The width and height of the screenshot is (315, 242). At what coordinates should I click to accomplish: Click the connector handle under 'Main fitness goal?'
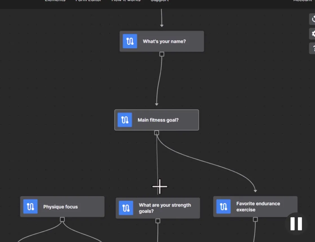coord(157,133)
